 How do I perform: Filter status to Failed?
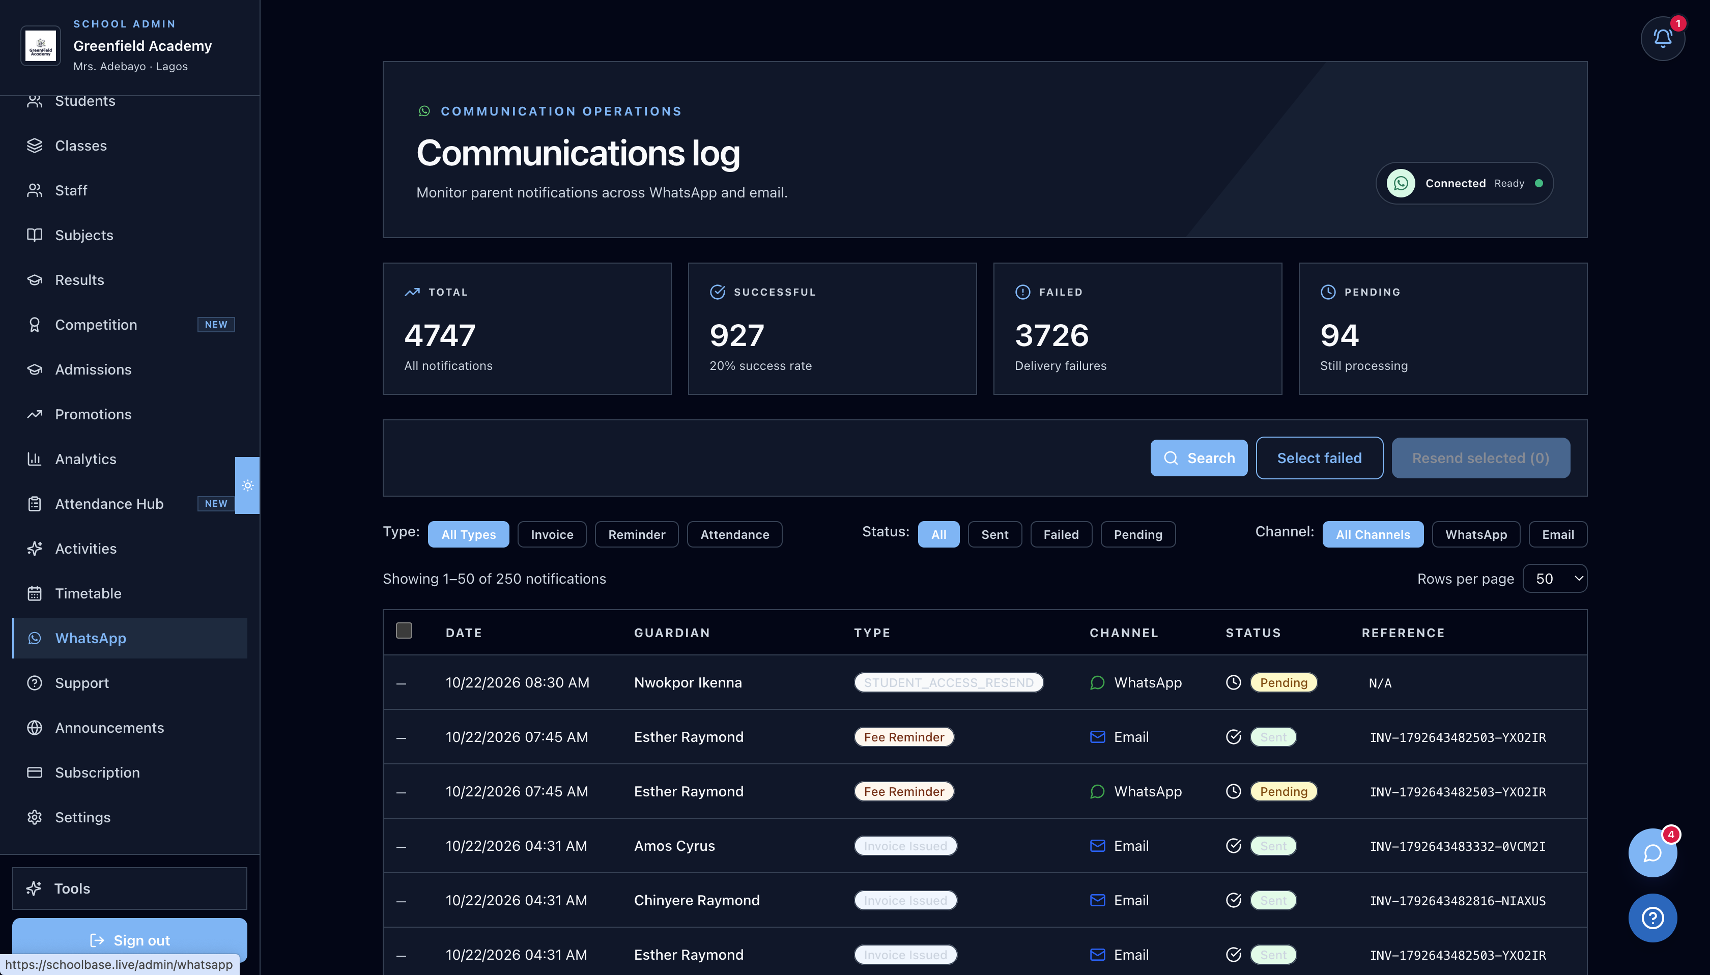point(1061,534)
